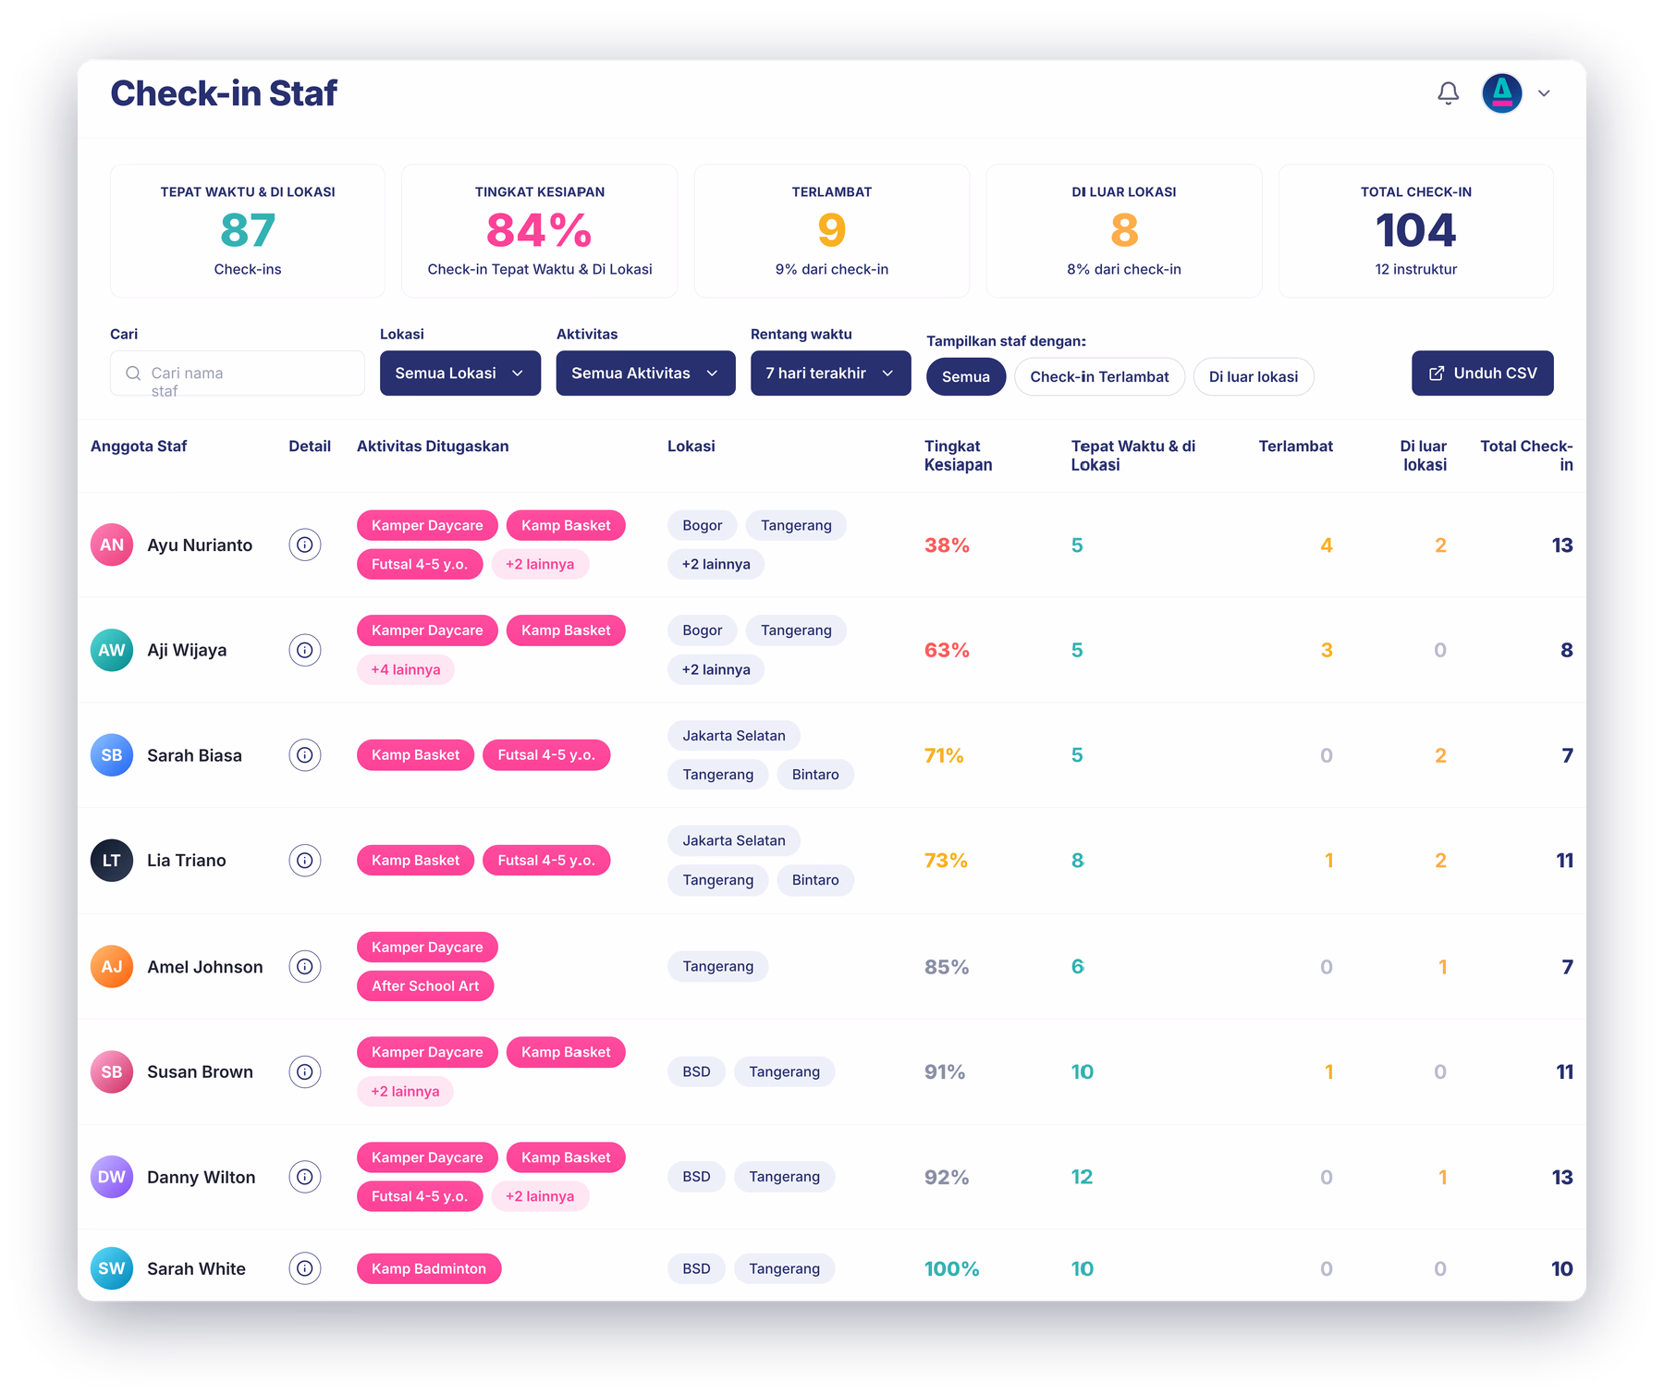Viewport: 1664px width, 1395px height.
Task: Filter staff by Di luar lokasi
Action: [1254, 376]
